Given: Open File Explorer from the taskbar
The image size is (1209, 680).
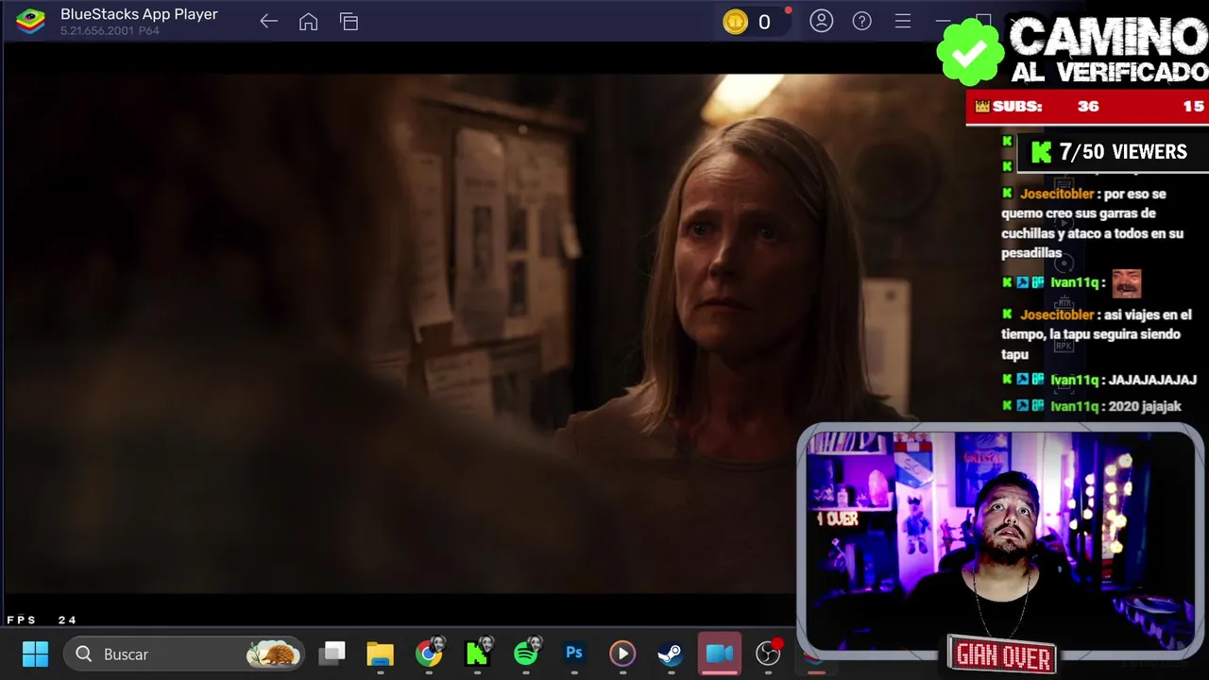Looking at the screenshot, I should point(381,653).
